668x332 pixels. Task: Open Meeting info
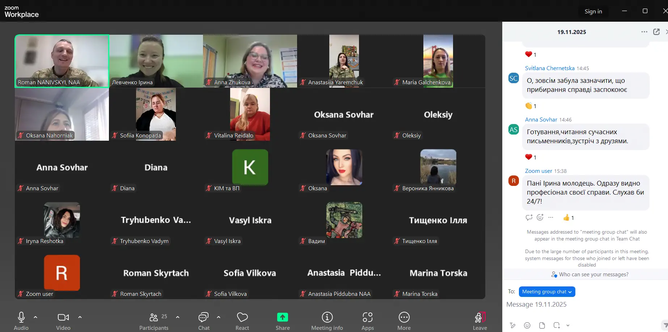tap(327, 320)
